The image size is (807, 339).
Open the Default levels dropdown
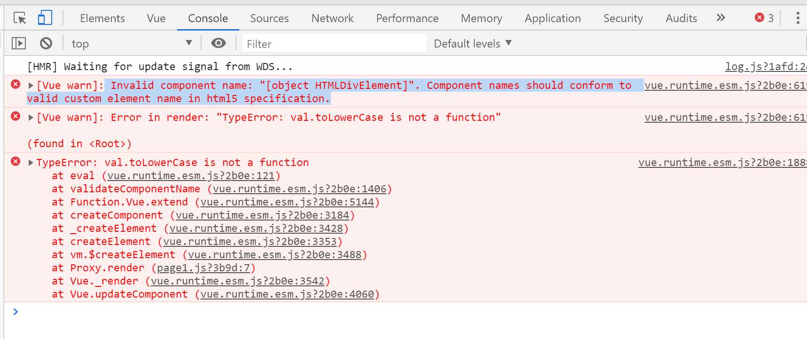click(472, 44)
